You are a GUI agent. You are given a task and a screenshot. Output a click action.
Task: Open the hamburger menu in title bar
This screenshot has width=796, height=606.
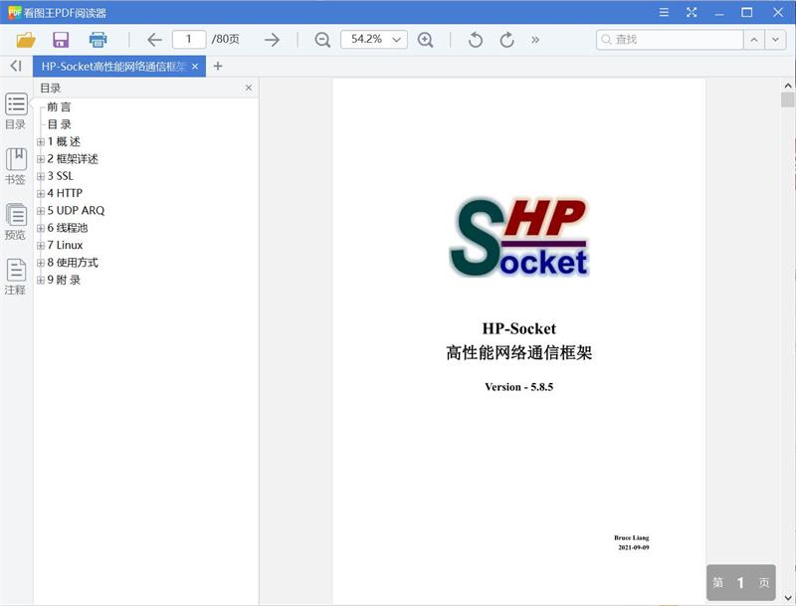pos(664,12)
